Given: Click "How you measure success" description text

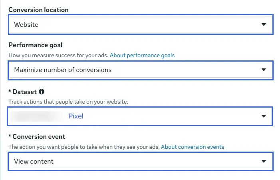Looking at the screenshot, I should pos(58,56).
